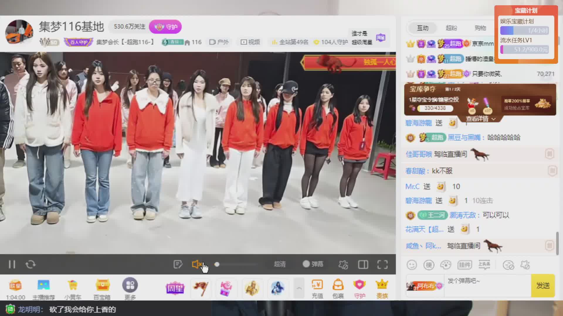Open the 超清 quality selector

280,264
